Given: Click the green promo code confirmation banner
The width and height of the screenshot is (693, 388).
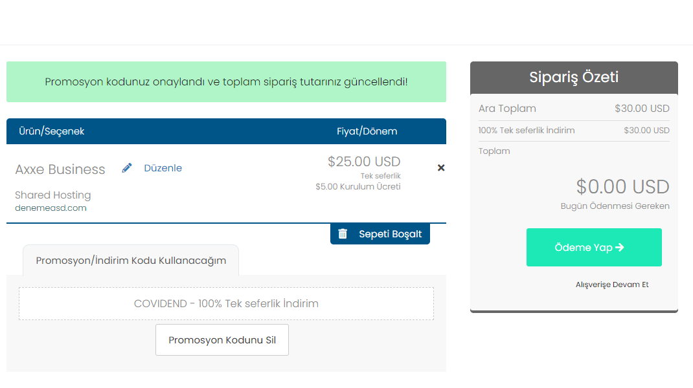Looking at the screenshot, I should click(226, 81).
